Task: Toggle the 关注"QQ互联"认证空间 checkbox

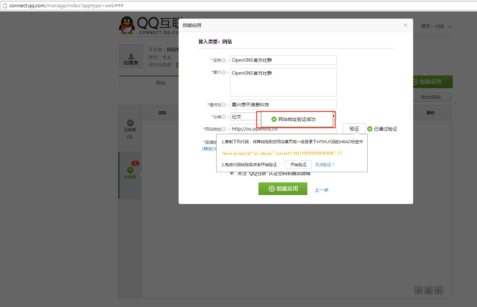Action: [x=232, y=173]
